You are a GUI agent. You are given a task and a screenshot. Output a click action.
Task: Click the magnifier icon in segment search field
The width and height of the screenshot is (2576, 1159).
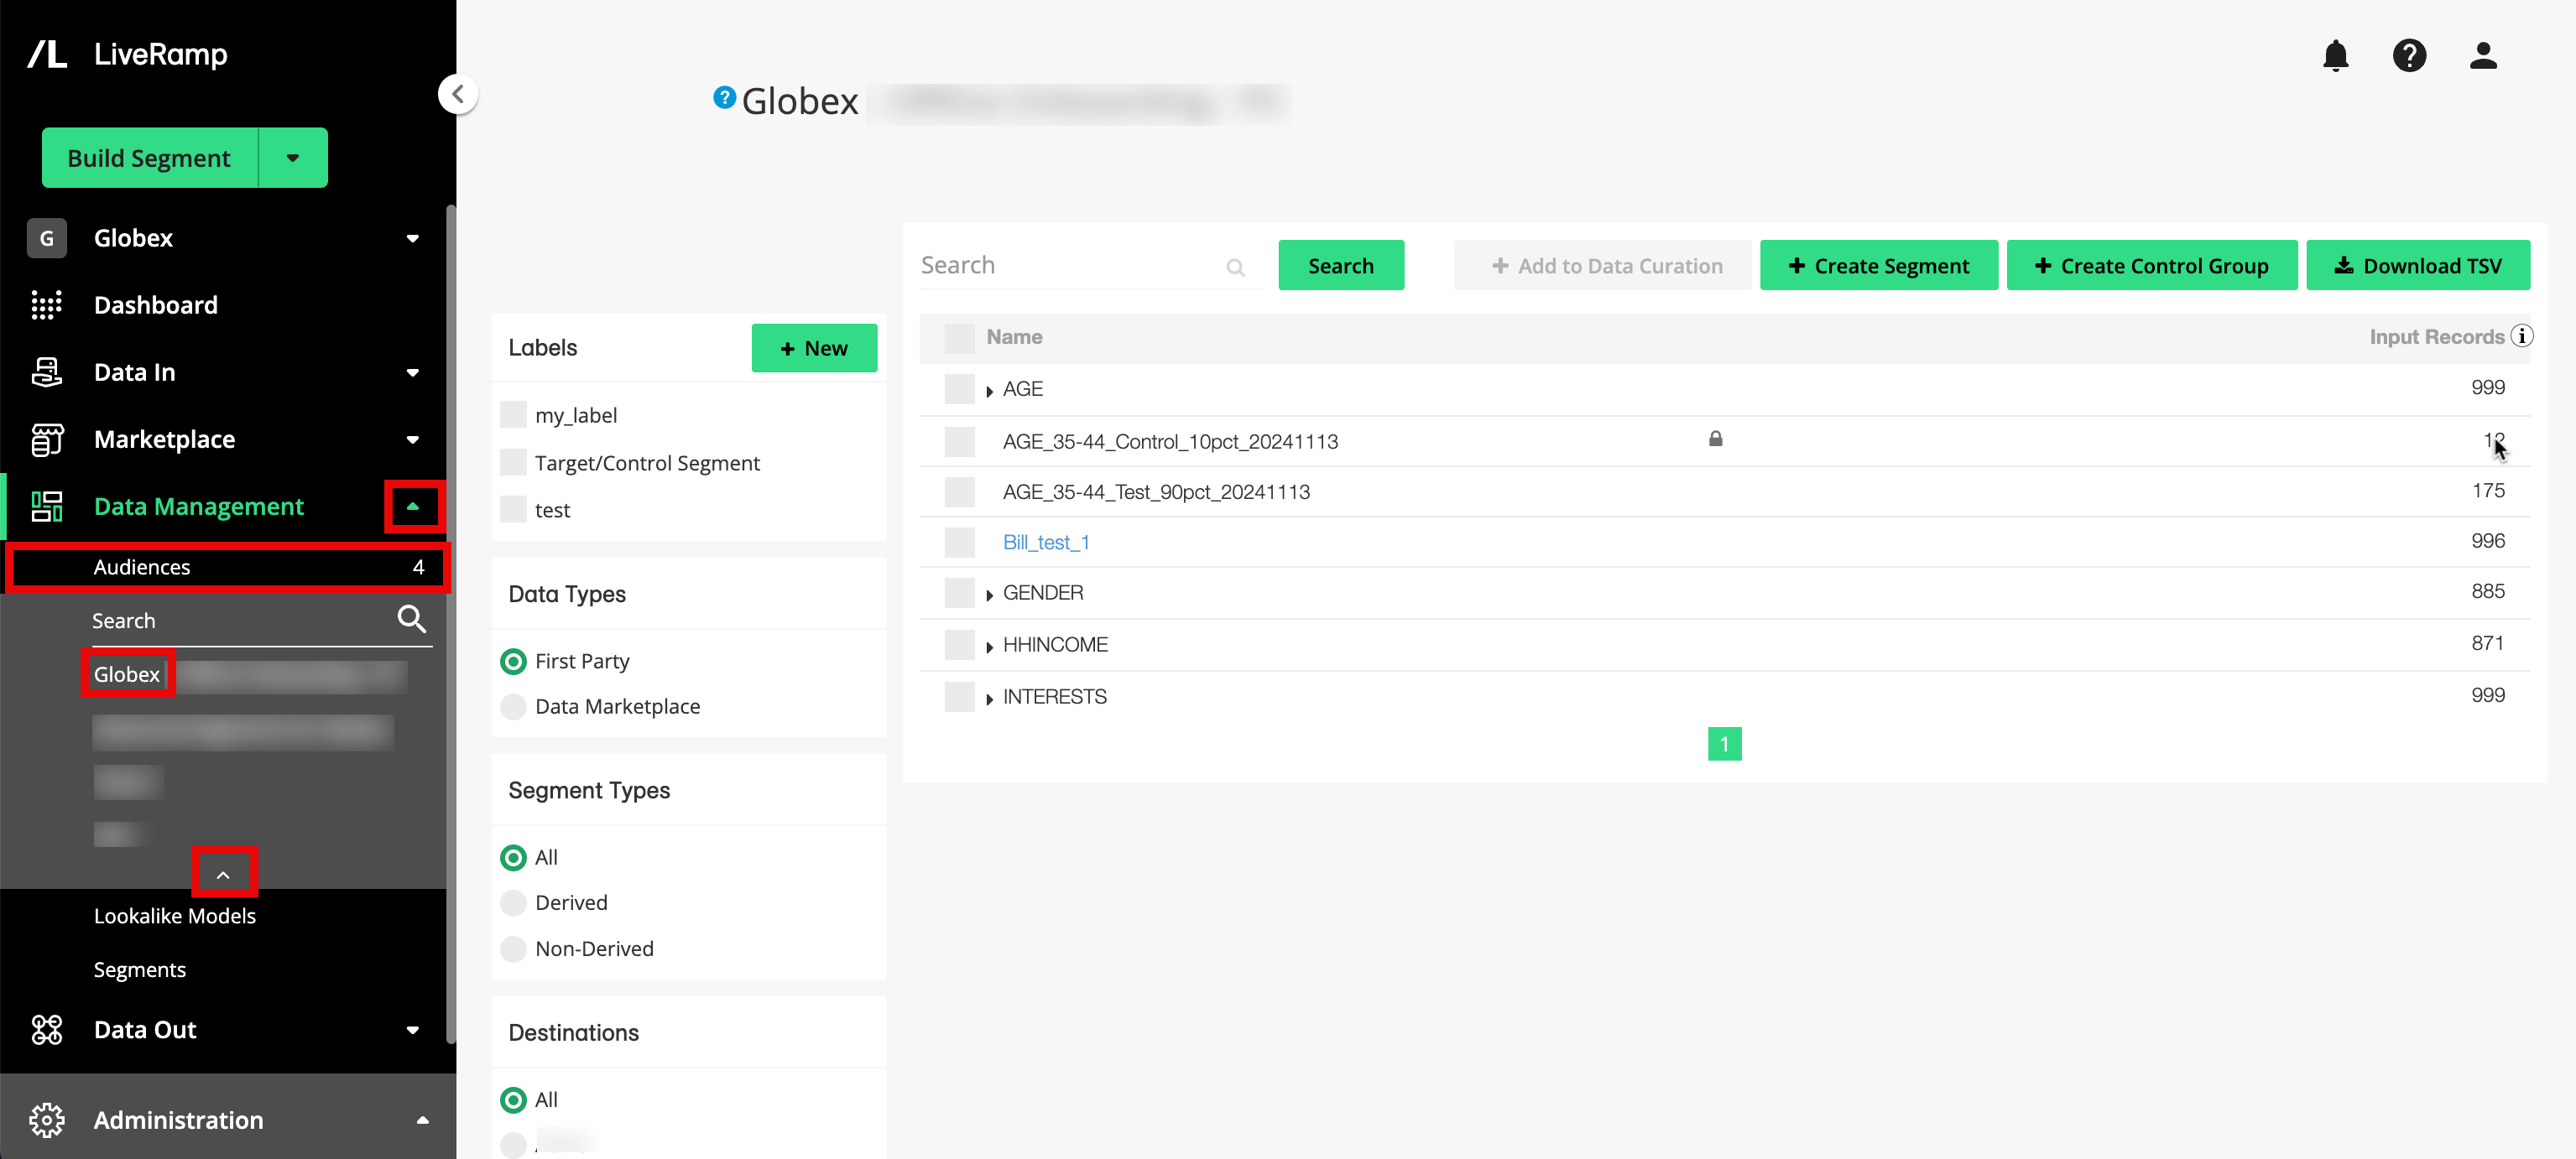coord(1235,267)
